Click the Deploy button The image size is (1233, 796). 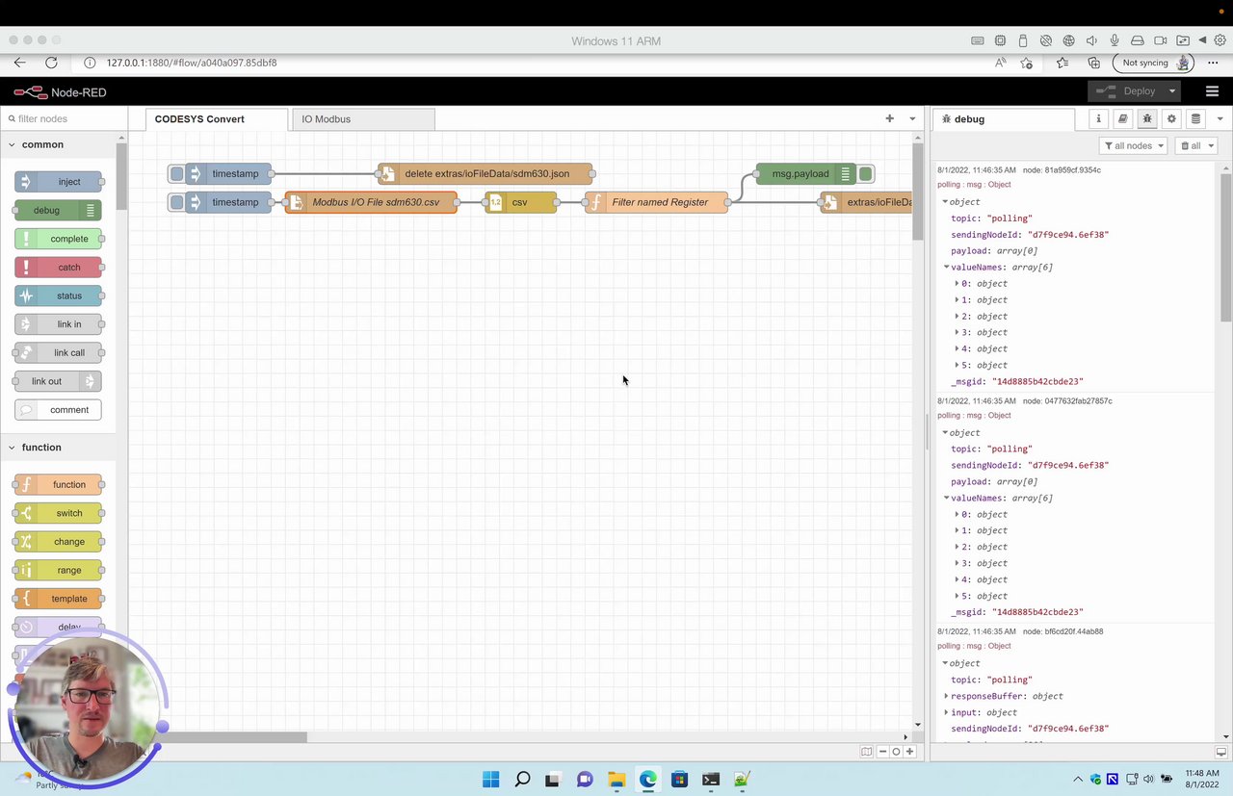1125,91
